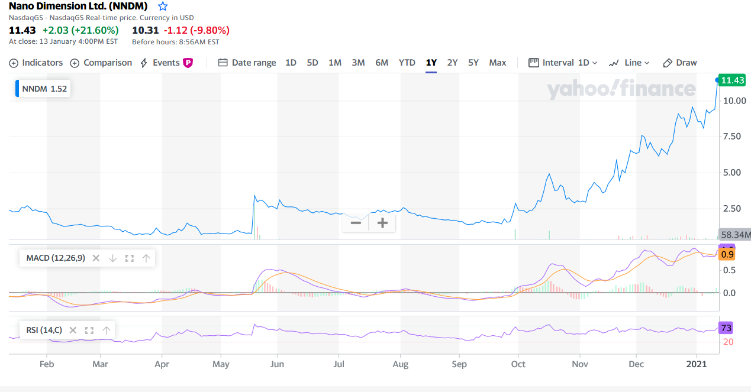This screenshot has height=392, width=751.
Task: Click the pre-market price "10.31"
Action: (x=146, y=30)
